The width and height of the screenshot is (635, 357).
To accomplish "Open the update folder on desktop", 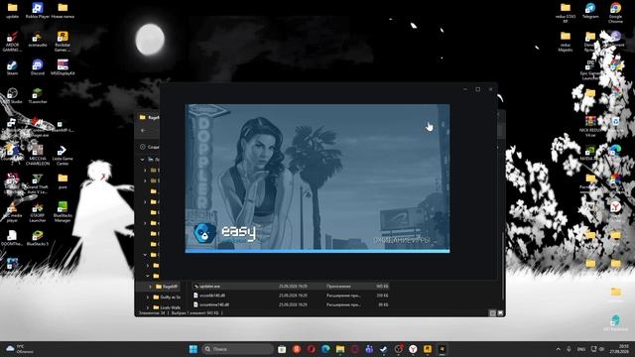I will pyautogui.click(x=13, y=11).
